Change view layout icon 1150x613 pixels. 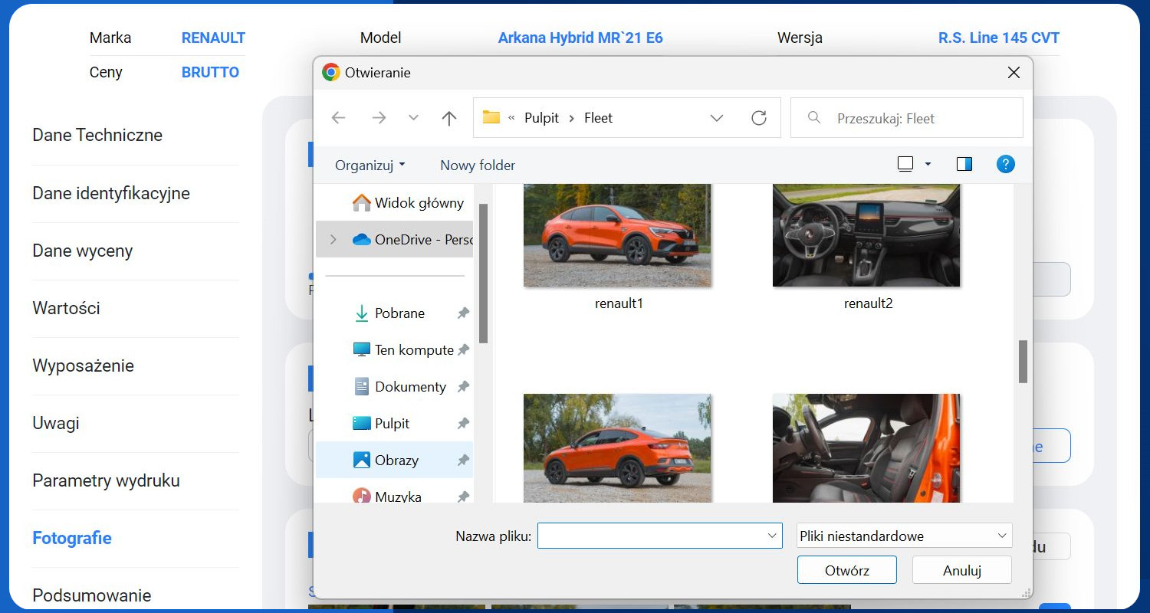pyautogui.click(x=905, y=164)
